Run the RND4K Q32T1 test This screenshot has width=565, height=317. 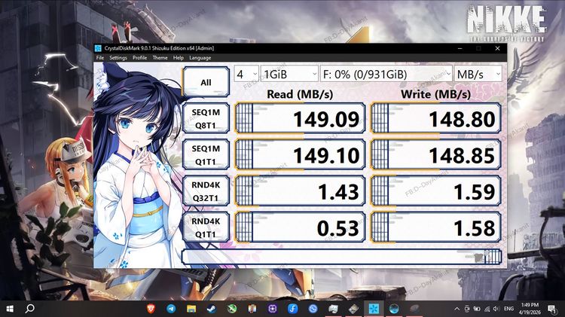coord(206,191)
